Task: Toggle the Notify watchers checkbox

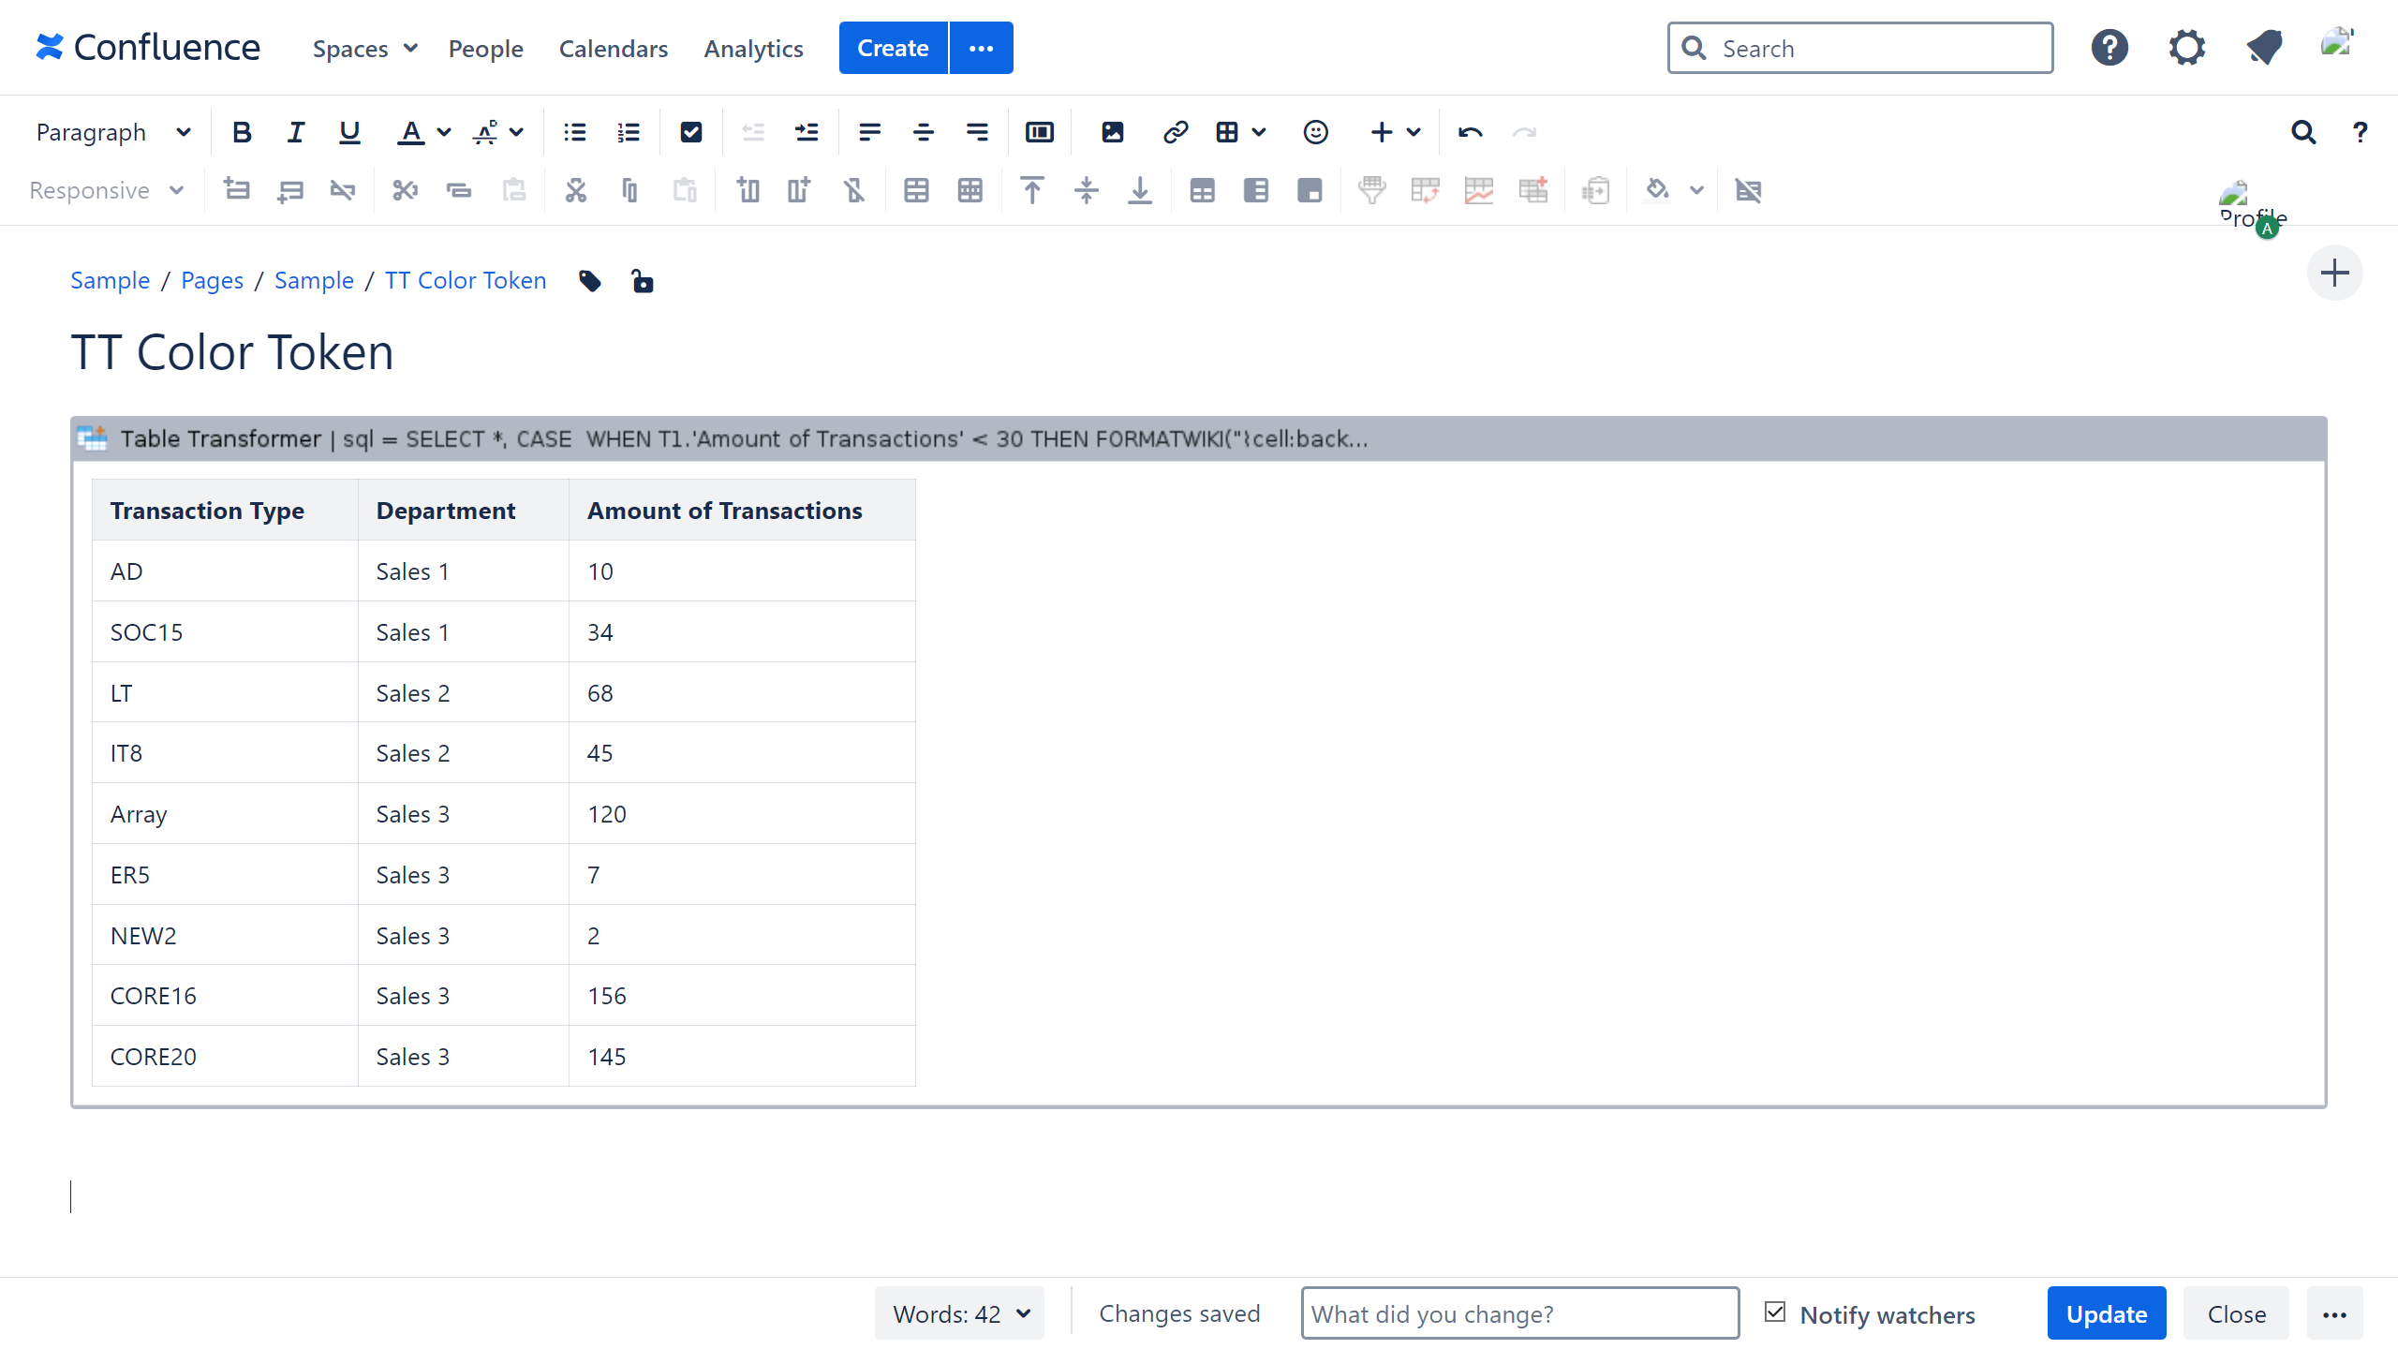Action: pyautogui.click(x=1775, y=1312)
